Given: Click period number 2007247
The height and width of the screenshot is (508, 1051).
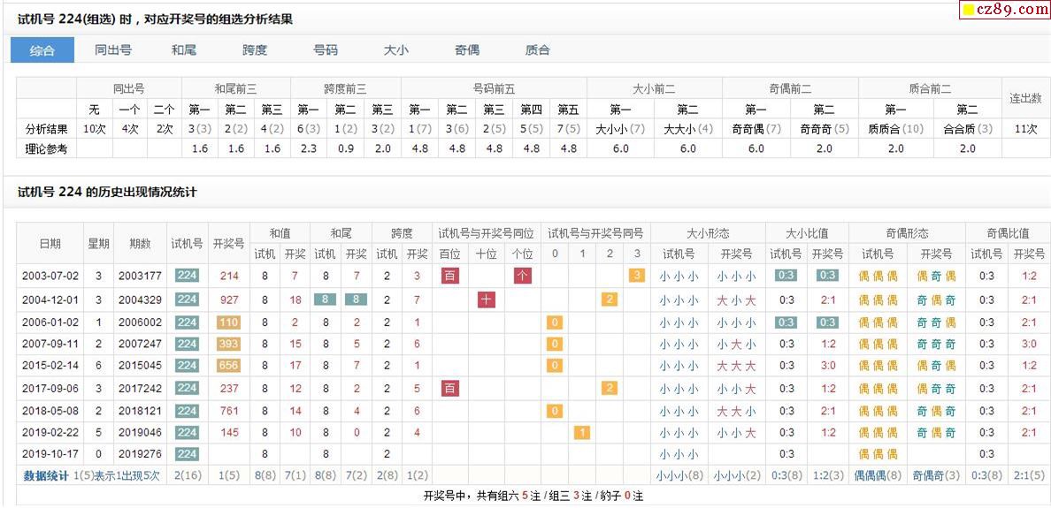Looking at the screenshot, I should 140,345.
